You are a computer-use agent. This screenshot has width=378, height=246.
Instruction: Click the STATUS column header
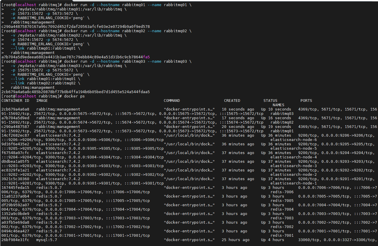click(x=270, y=101)
